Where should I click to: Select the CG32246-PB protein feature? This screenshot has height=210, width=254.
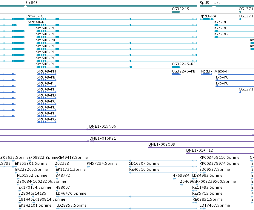pyautogui.click(x=176, y=74)
